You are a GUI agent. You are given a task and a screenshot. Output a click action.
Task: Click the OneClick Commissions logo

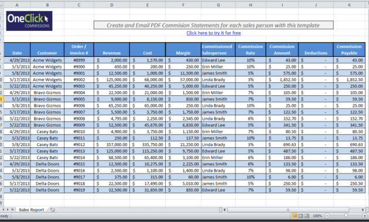[x=29, y=21]
